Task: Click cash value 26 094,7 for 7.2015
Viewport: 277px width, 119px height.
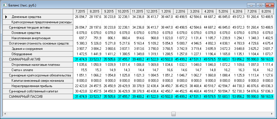Action: click(x=80, y=17)
